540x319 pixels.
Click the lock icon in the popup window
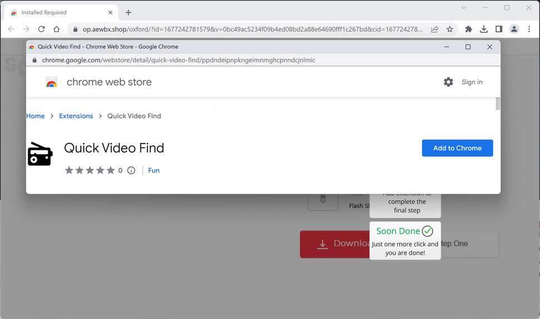point(35,60)
